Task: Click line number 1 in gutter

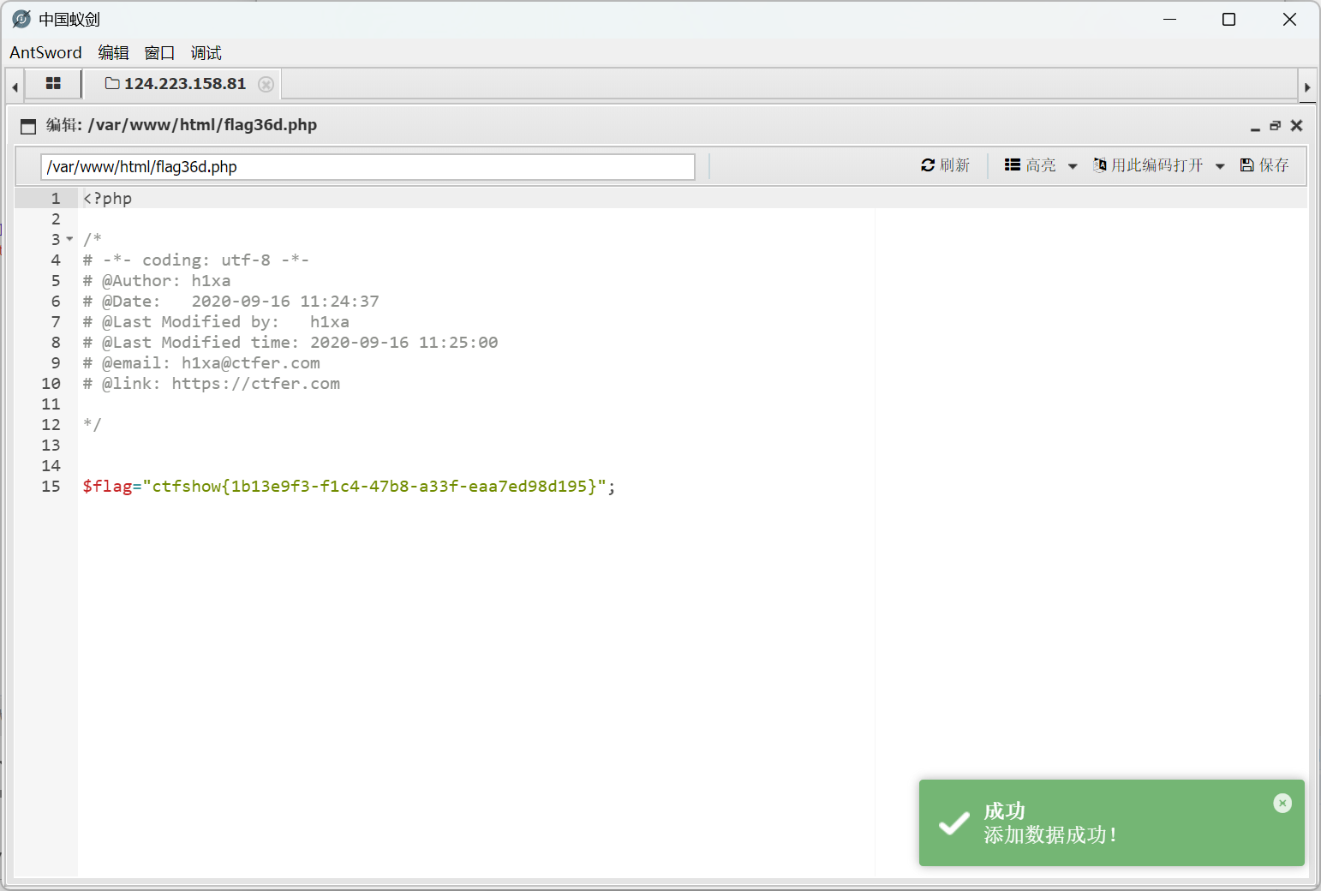Action: [56, 199]
